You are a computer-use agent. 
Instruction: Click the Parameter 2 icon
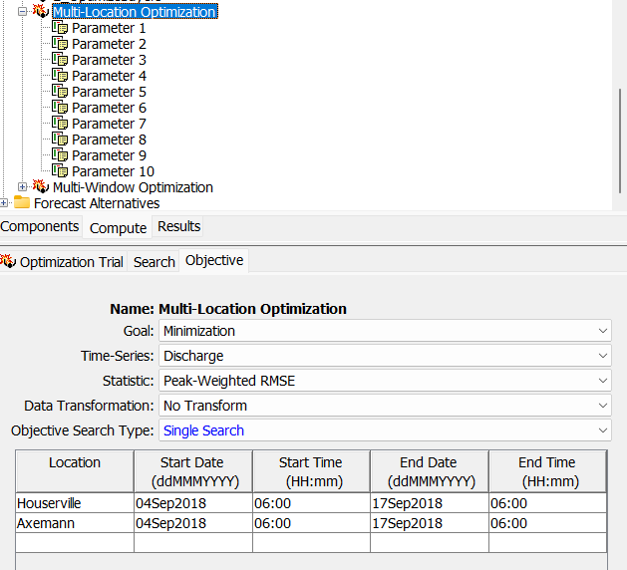pos(60,44)
